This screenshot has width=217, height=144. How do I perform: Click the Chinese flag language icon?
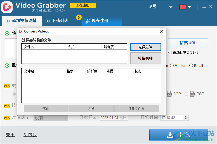coord(183,7)
